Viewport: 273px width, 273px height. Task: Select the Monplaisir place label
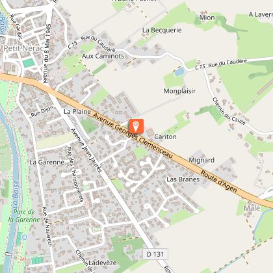tap(179, 91)
